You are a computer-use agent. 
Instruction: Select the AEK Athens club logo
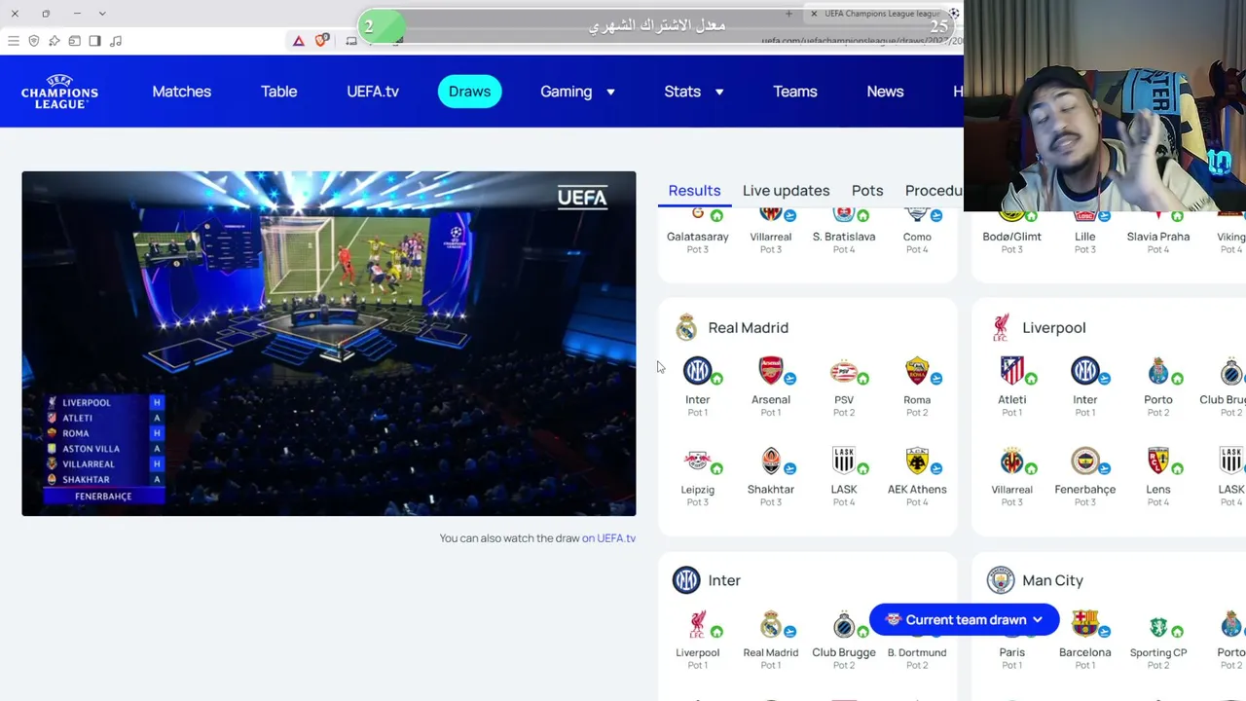(x=917, y=461)
